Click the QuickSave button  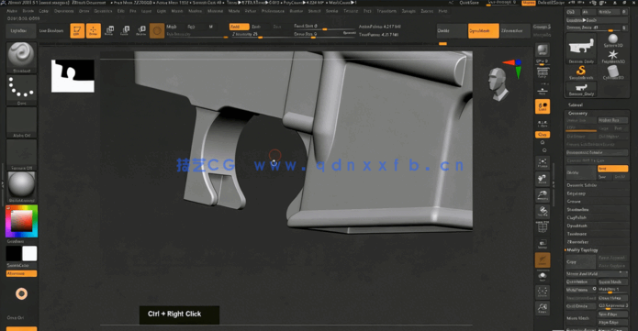pyautogui.click(x=469, y=3)
